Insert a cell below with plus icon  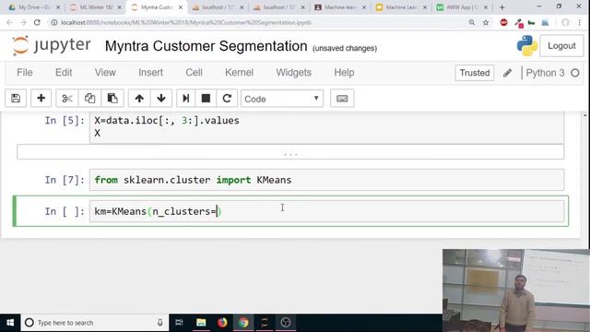coord(41,99)
